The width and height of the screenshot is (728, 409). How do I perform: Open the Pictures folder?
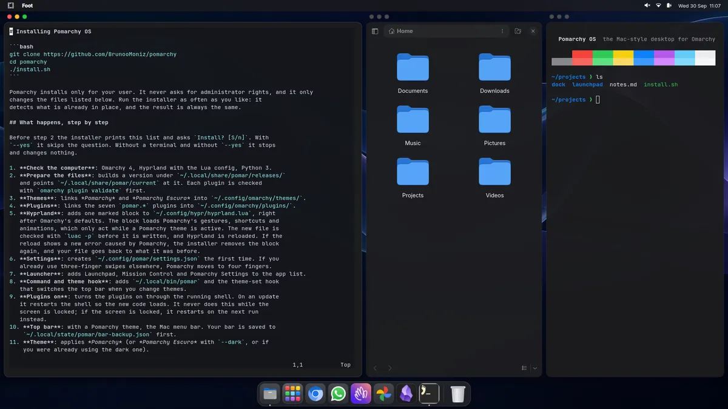(x=494, y=126)
